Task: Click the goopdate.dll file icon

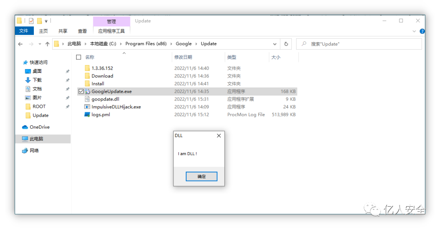Action: coord(87,99)
